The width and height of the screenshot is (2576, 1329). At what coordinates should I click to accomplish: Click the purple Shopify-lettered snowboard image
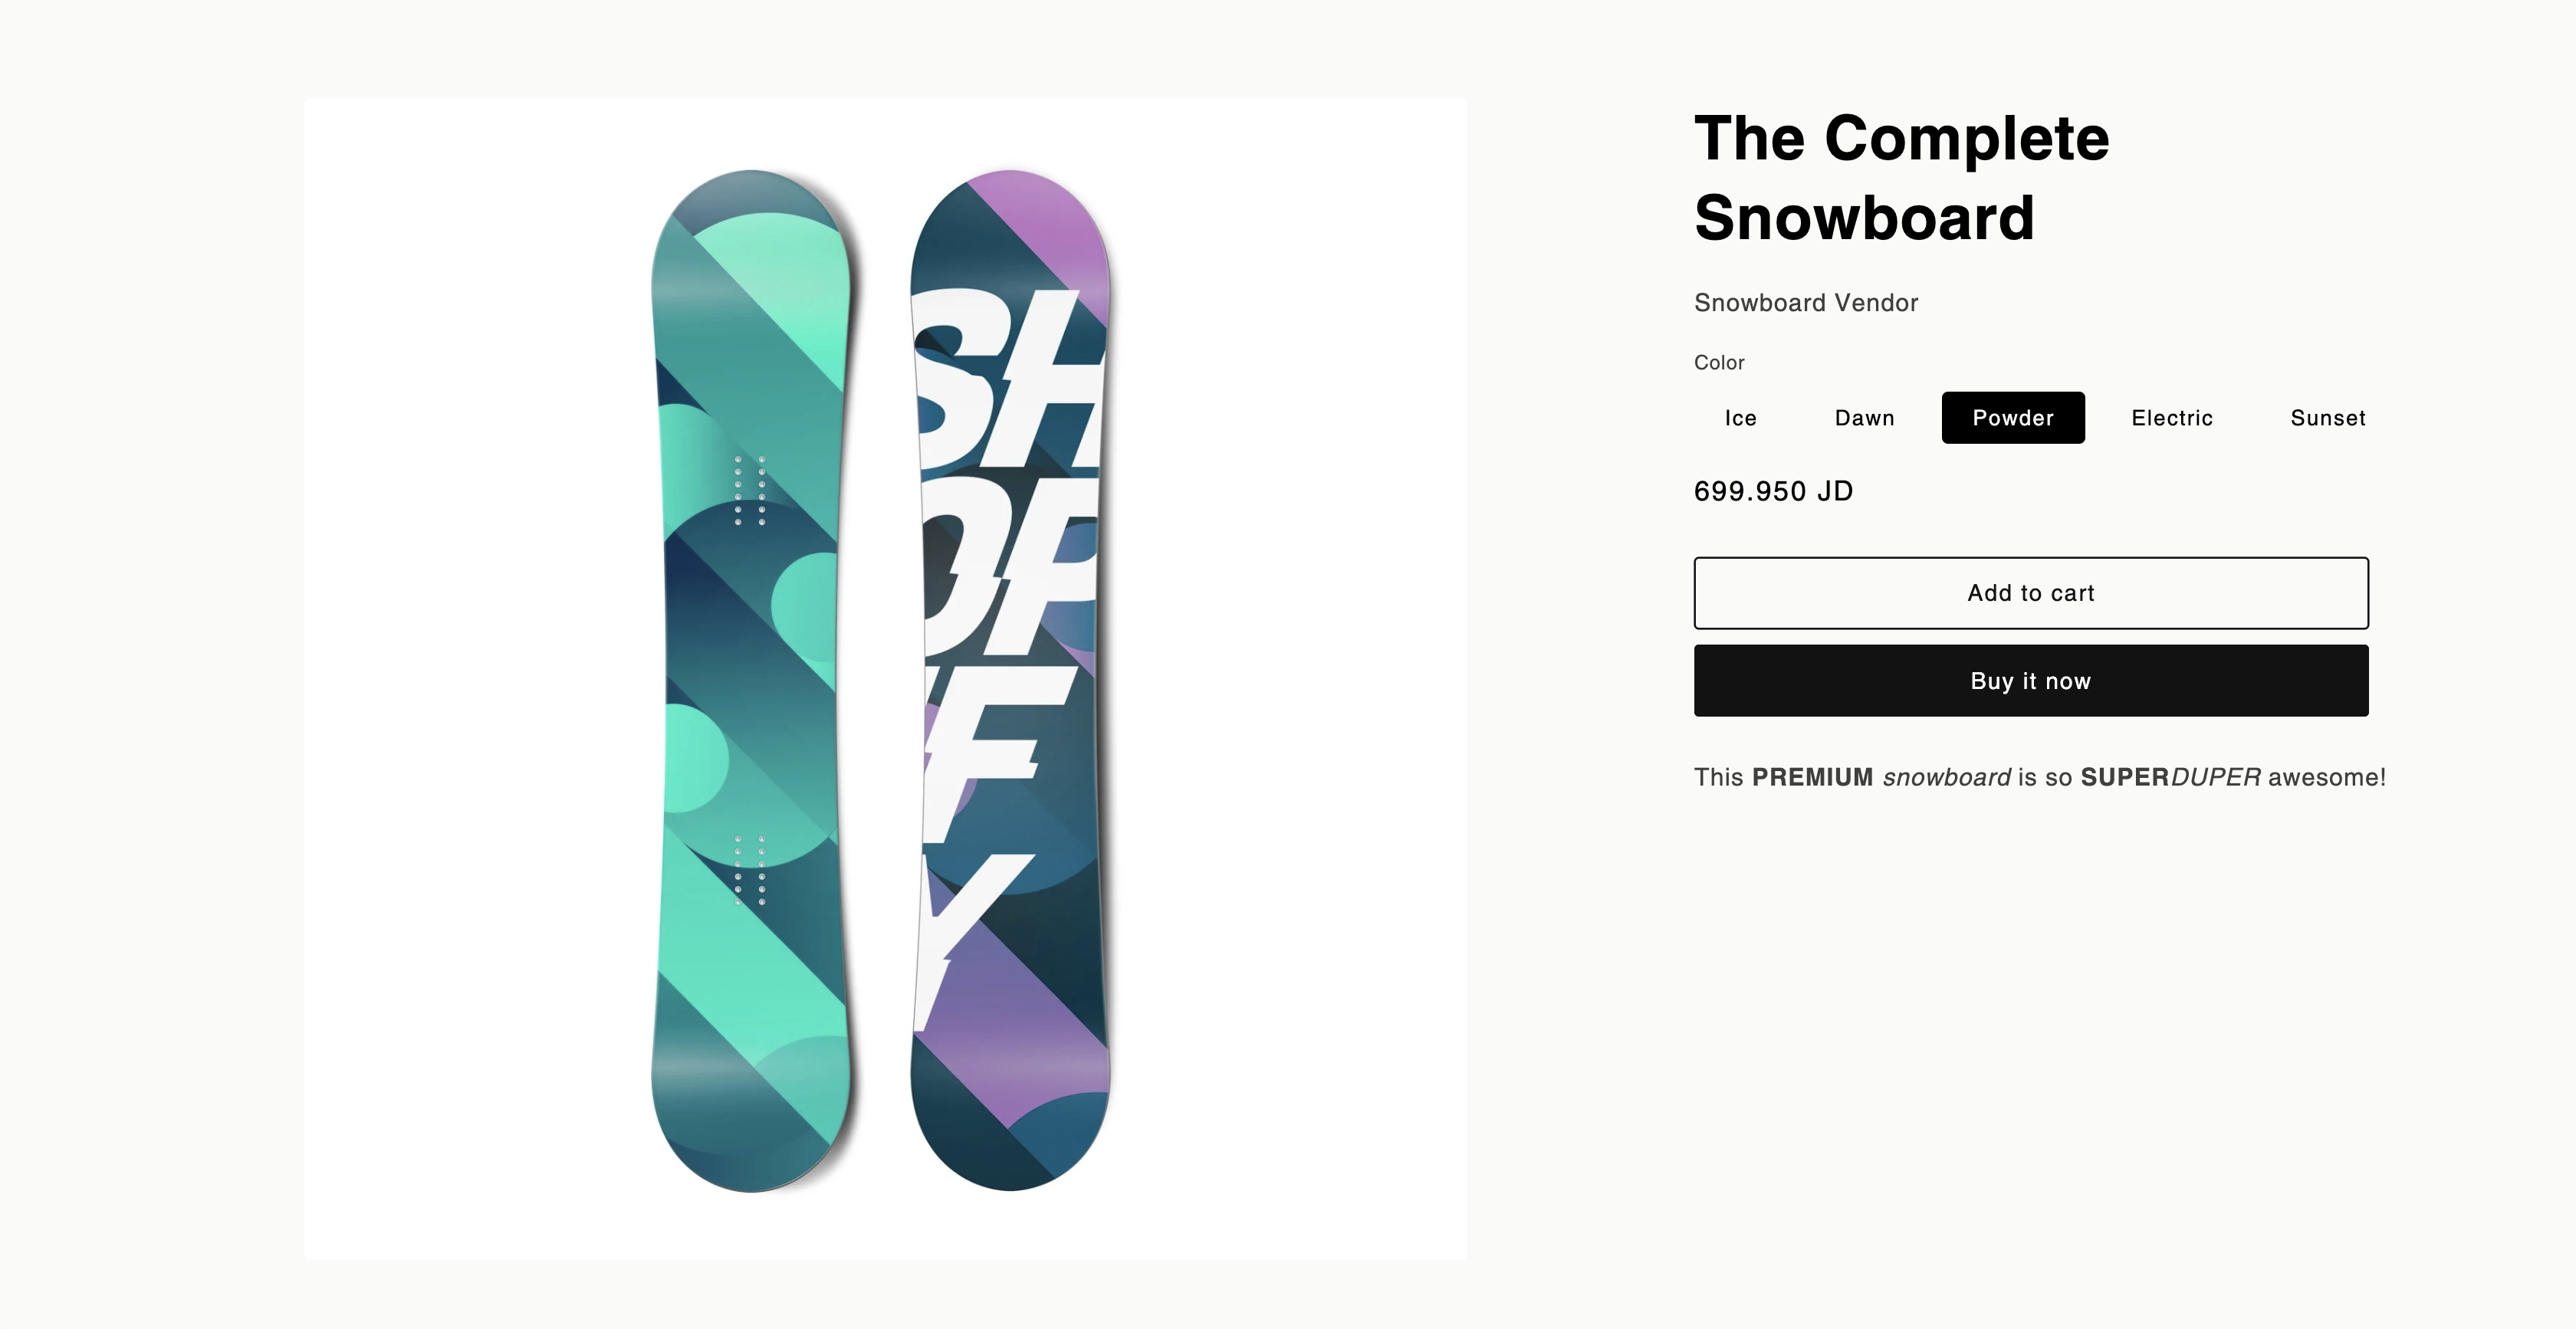click(x=1010, y=680)
